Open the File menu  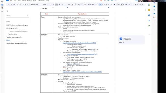point(11,1)
